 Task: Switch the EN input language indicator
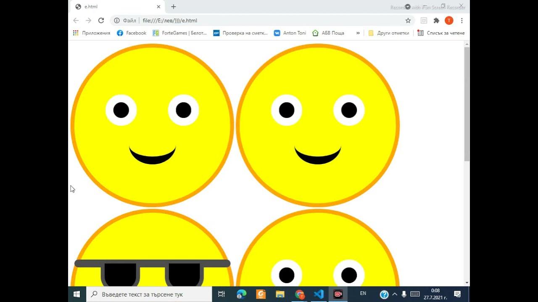[x=363, y=294]
